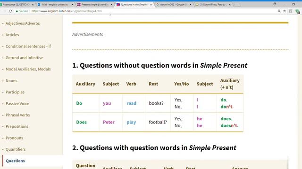
Task: Switch to the Xiaomi Preto Para tab
Action: (x=212, y=4)
